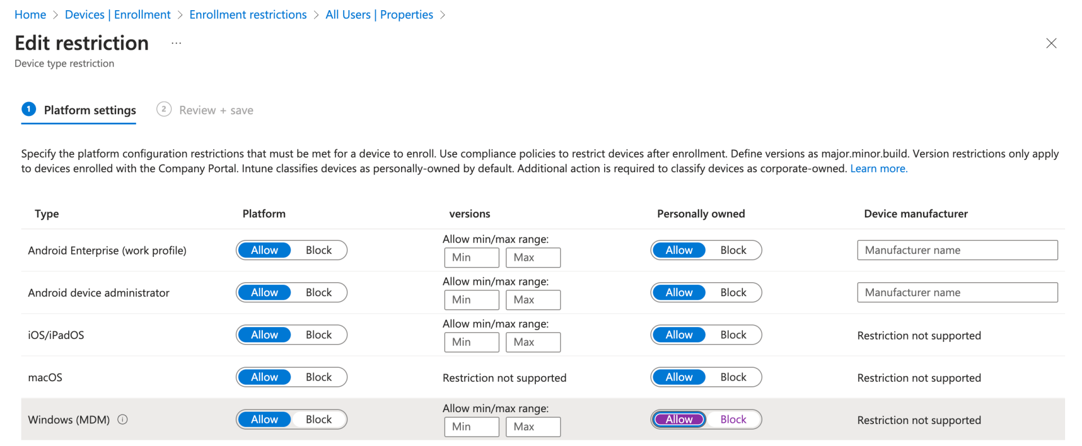Allow the Android device administrator platform
1082x446 pixels.
[x=264, y=292]
